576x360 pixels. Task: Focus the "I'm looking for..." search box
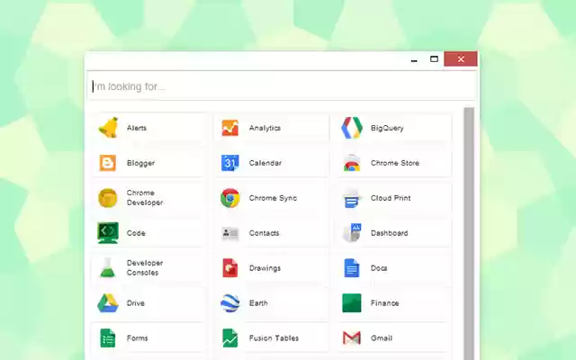coord(282,86)
